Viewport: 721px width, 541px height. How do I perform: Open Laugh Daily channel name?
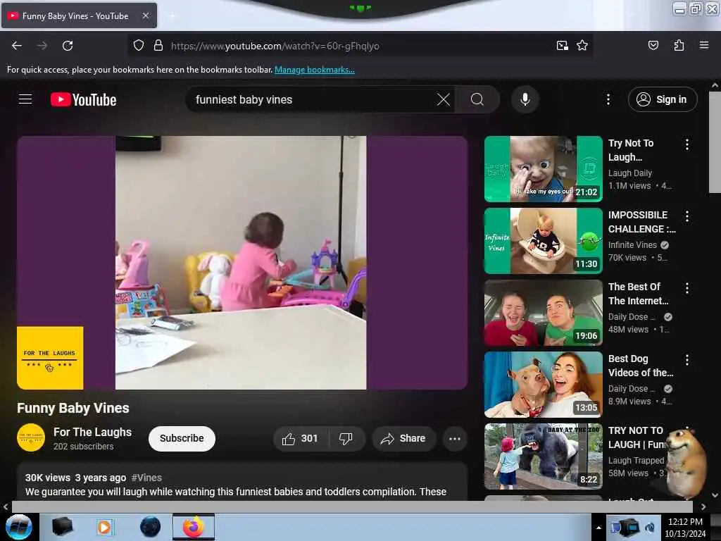[630, 173]
